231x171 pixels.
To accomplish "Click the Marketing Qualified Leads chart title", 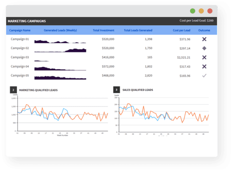I will [x=38, y=90].
